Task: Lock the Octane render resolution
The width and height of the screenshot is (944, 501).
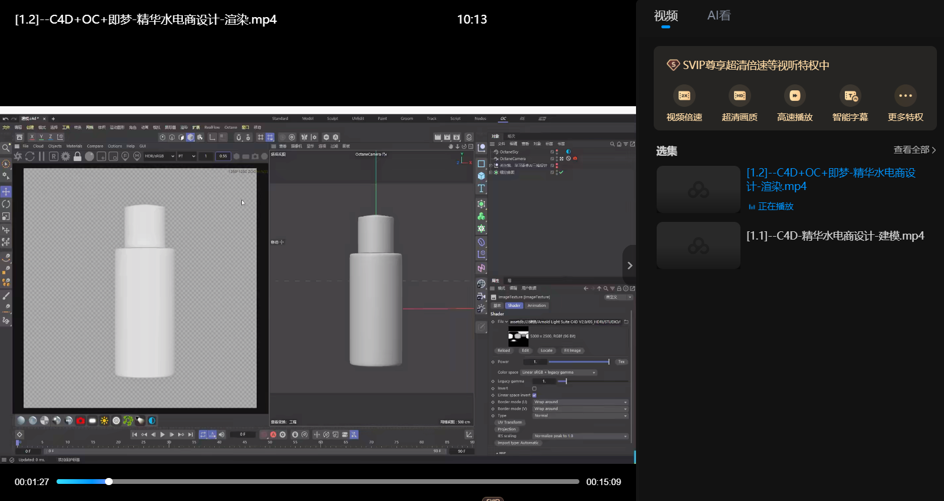Action: [78, 156]
